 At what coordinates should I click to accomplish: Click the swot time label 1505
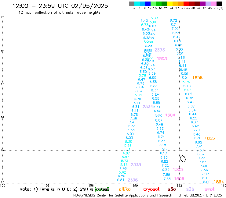(178, 170)
